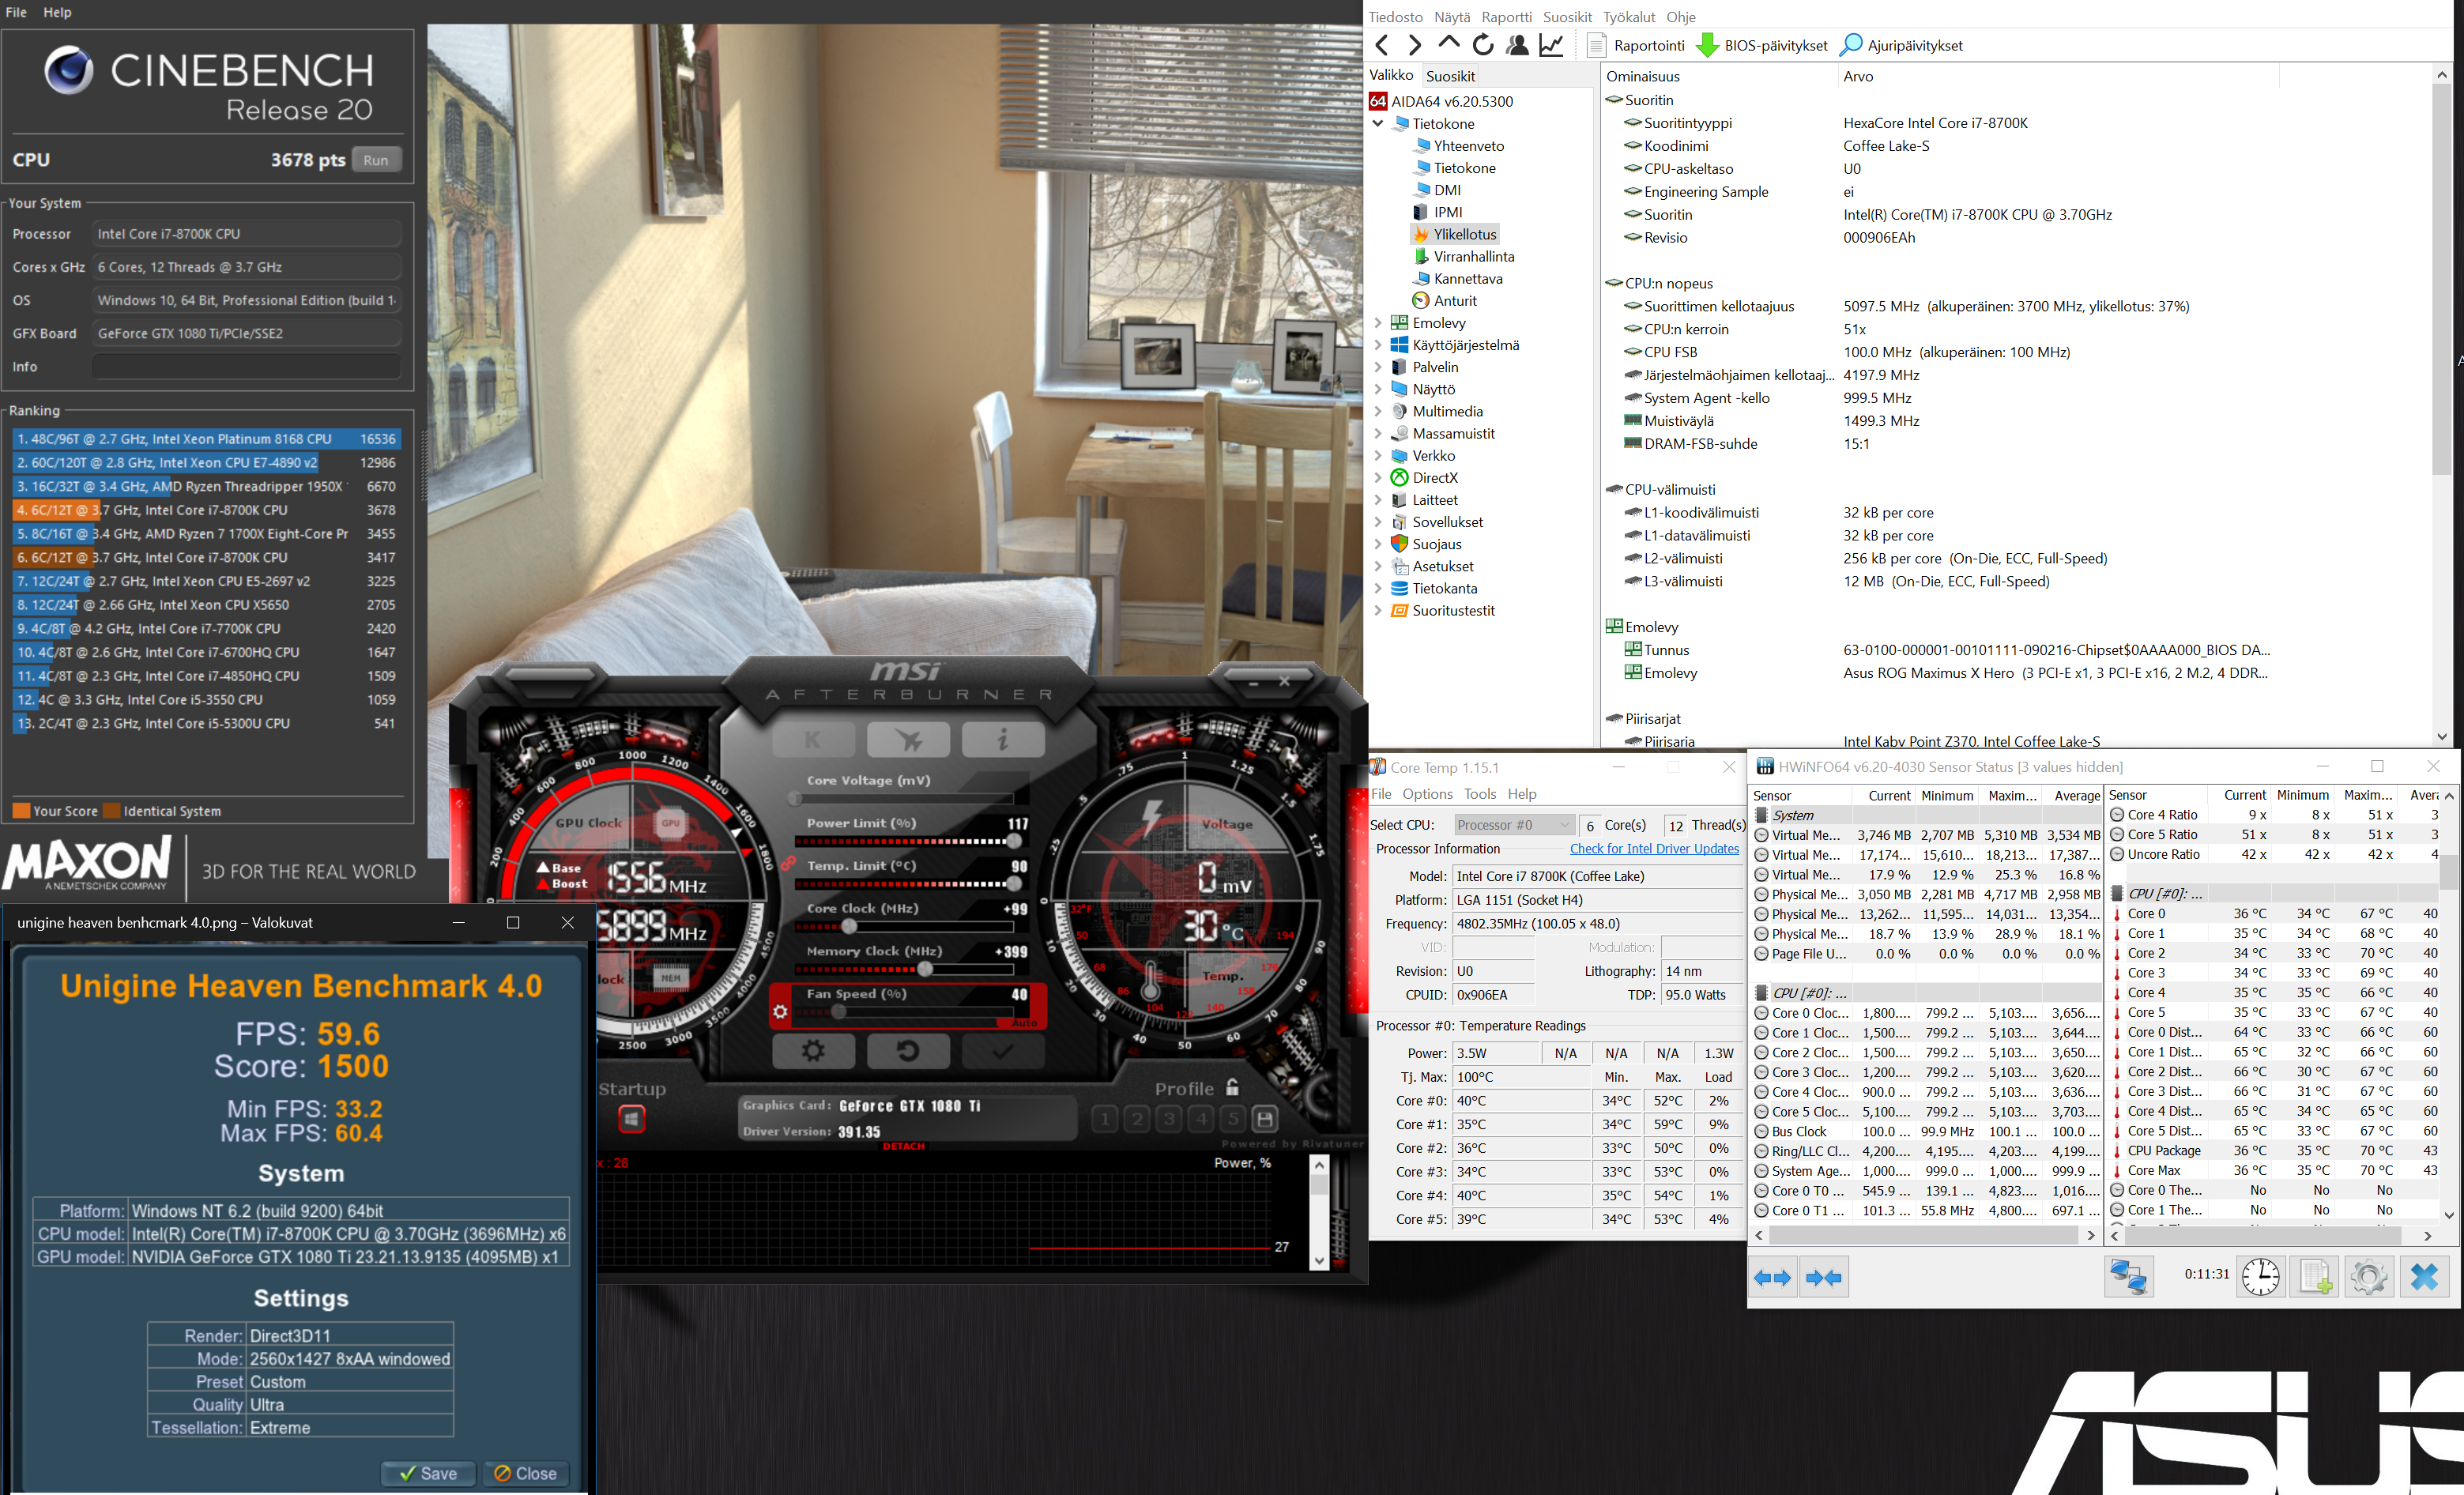Click AIDA64 vertical scrollbar down arrow
Image resolution: width=2464 pixels, height=1495 pixels.
2442,737
